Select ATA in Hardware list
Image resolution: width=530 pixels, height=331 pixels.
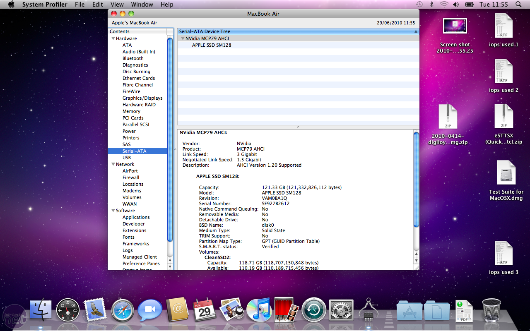pos(127,45)
